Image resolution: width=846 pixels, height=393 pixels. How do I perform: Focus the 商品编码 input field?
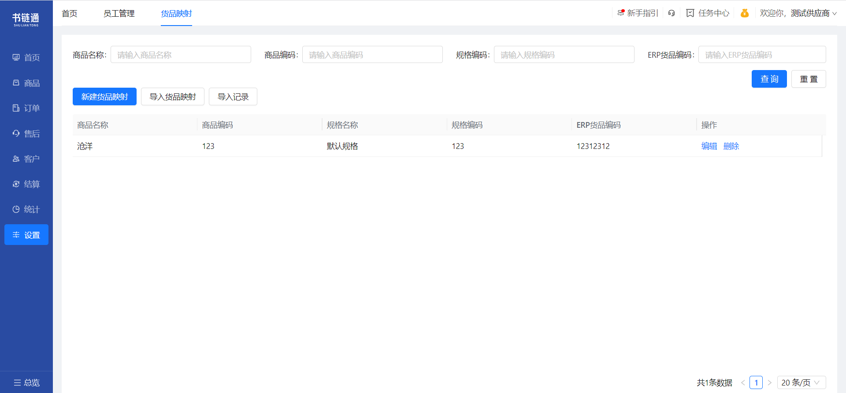point(372,55)
